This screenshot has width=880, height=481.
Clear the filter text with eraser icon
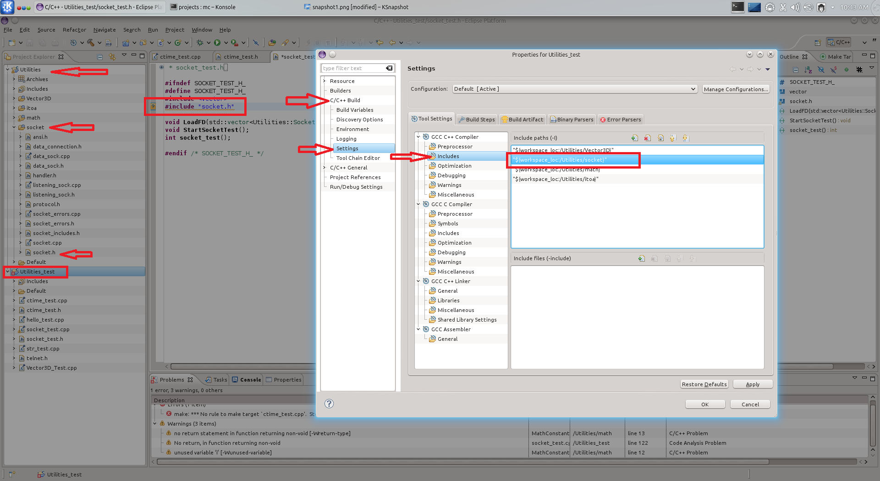point(389,68)
